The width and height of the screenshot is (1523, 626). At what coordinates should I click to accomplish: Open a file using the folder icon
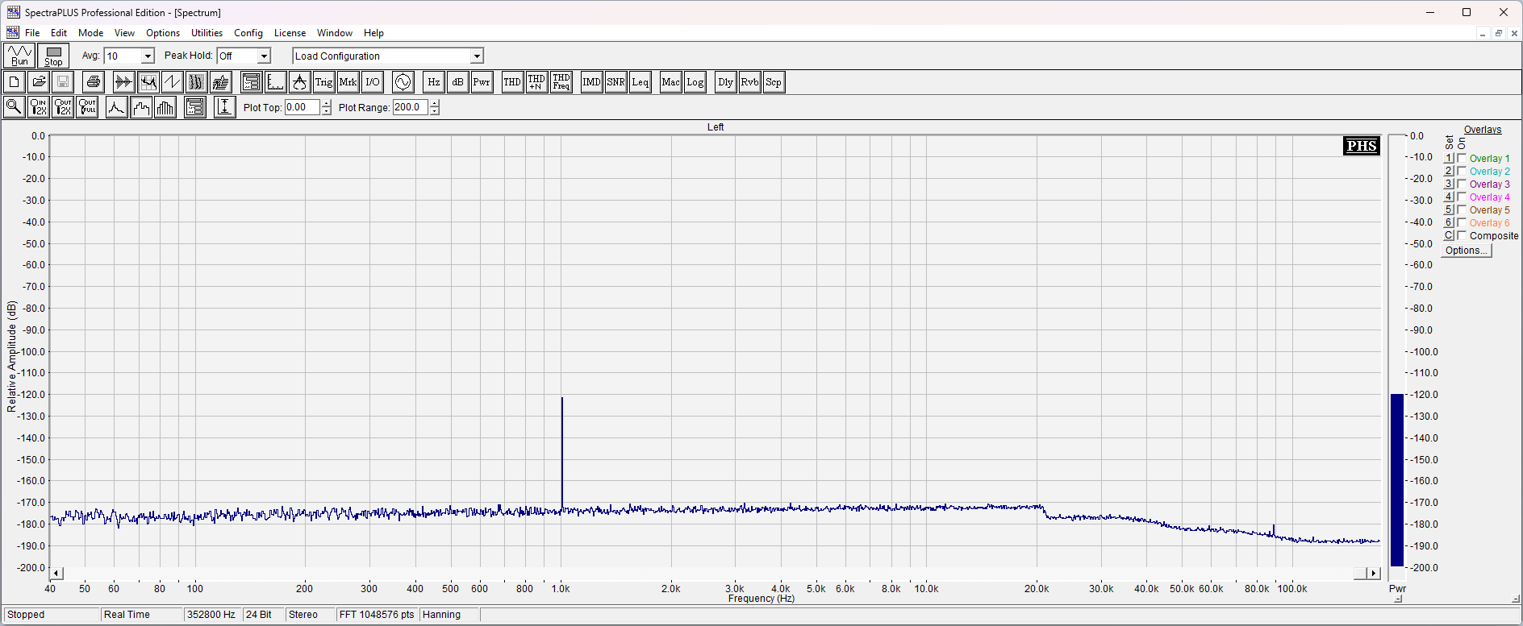pos(39,82)
